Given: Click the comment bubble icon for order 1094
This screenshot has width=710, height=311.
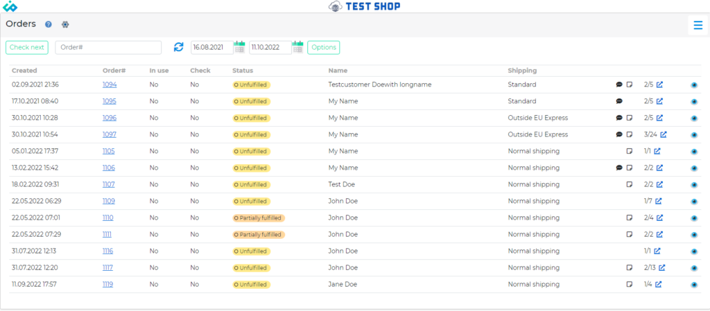Looking at the screenshot, I should pyautogui.click(x=619, y=85).
